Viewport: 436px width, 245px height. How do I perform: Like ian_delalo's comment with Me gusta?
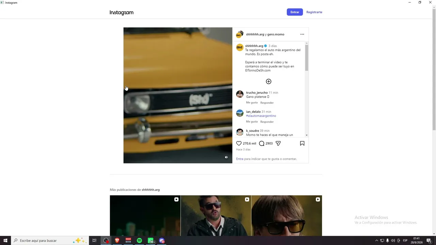pos(252,122)
